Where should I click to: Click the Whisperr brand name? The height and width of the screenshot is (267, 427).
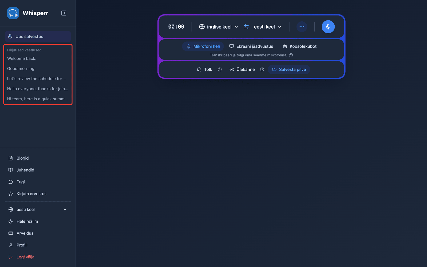35,13
